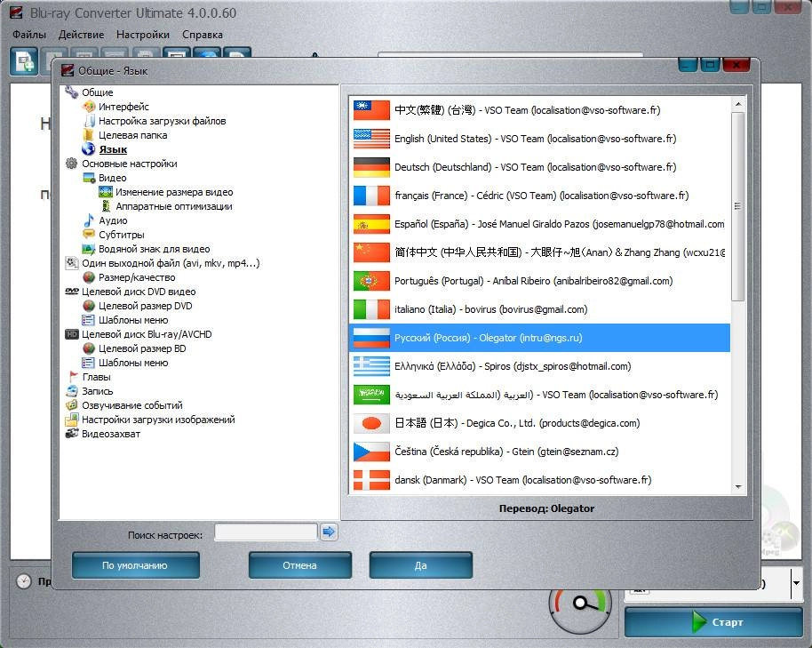Select English (United States) language
This screenshot has width=812, height=648.
(x=539, y=139)
